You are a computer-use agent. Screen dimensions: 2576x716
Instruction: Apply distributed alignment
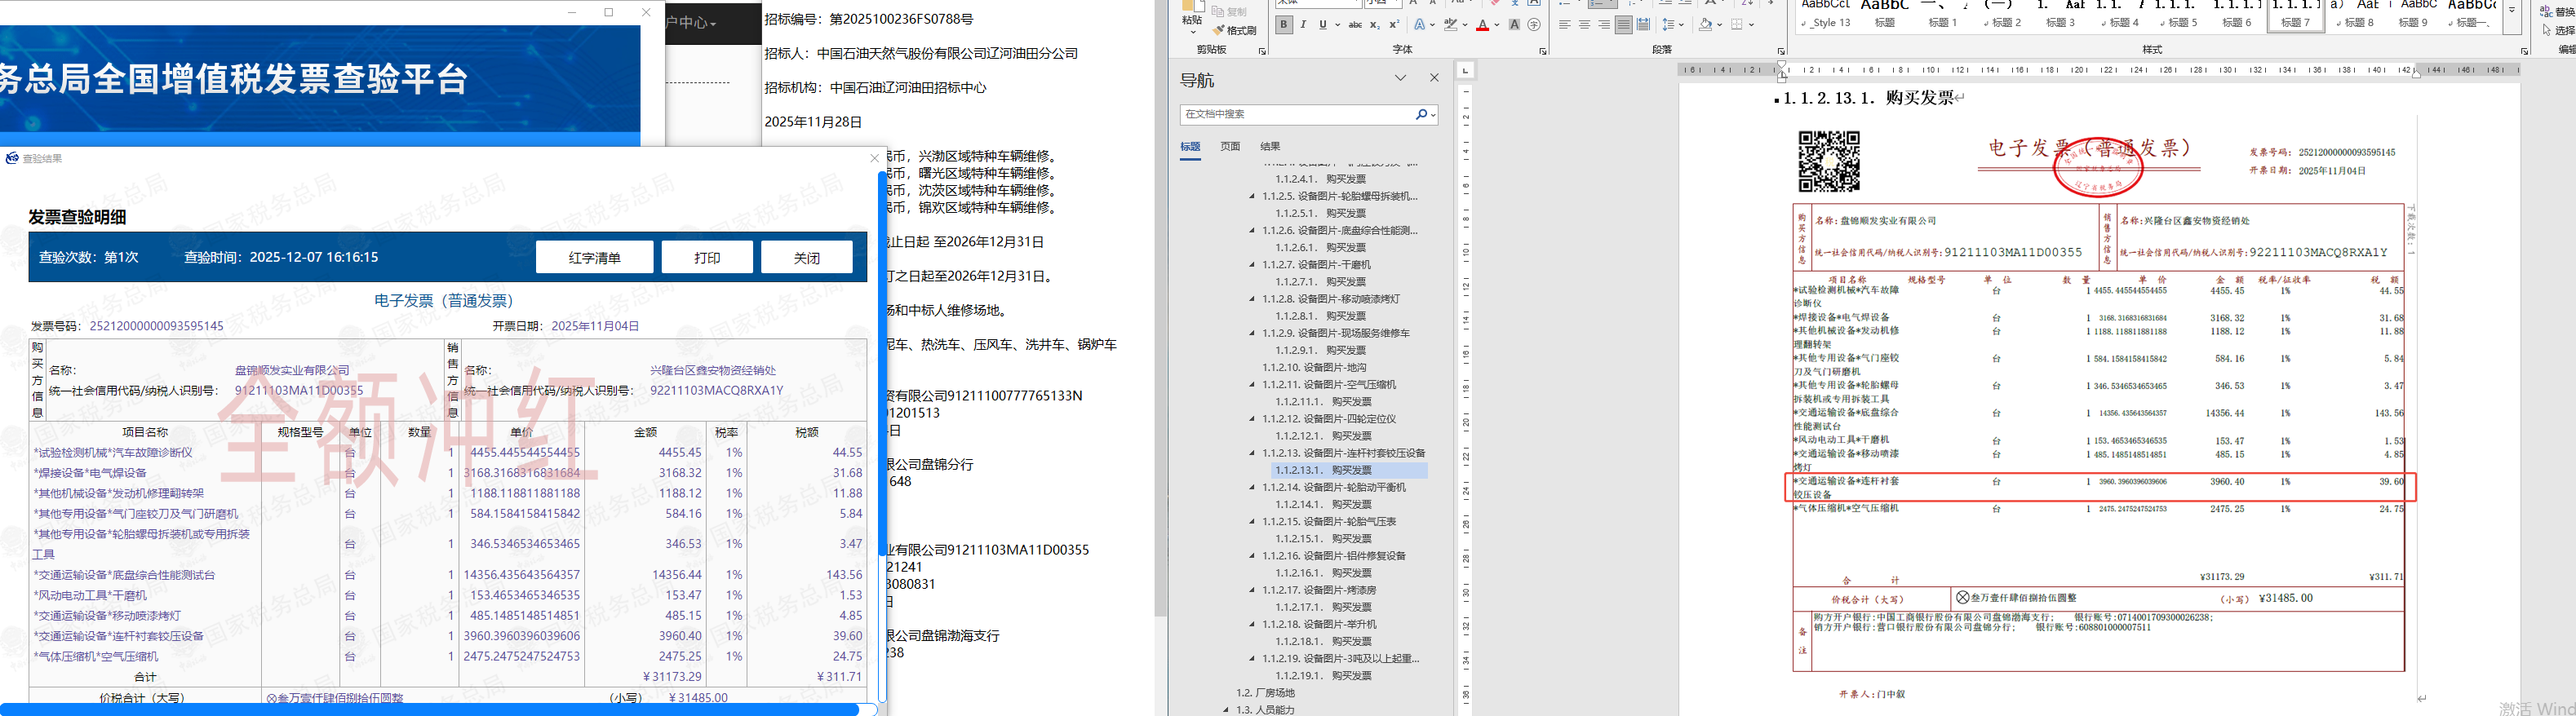(1643, 25)
